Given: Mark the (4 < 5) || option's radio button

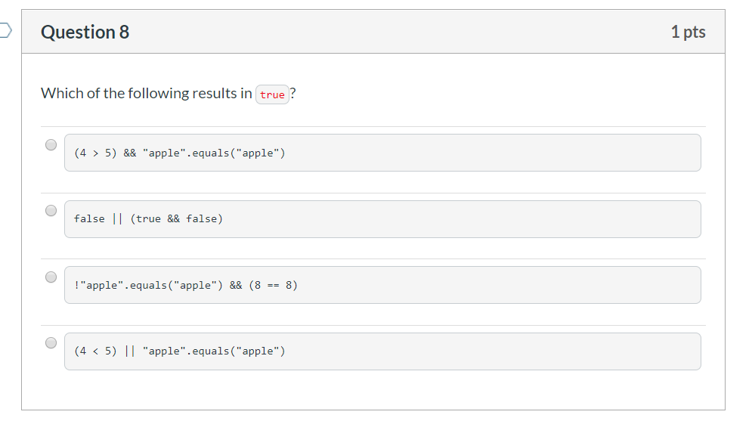Looking at the screenshot, I should click(x=51, y=343).
